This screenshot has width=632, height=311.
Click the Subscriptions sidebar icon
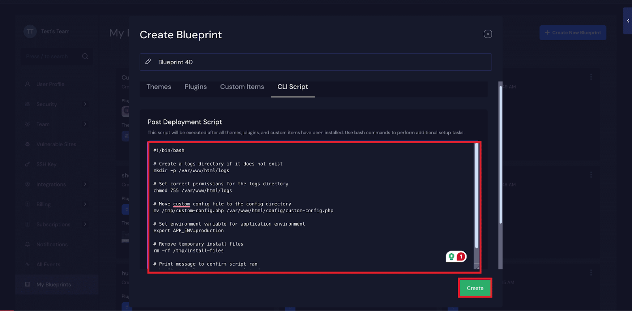tap(28, 224)
